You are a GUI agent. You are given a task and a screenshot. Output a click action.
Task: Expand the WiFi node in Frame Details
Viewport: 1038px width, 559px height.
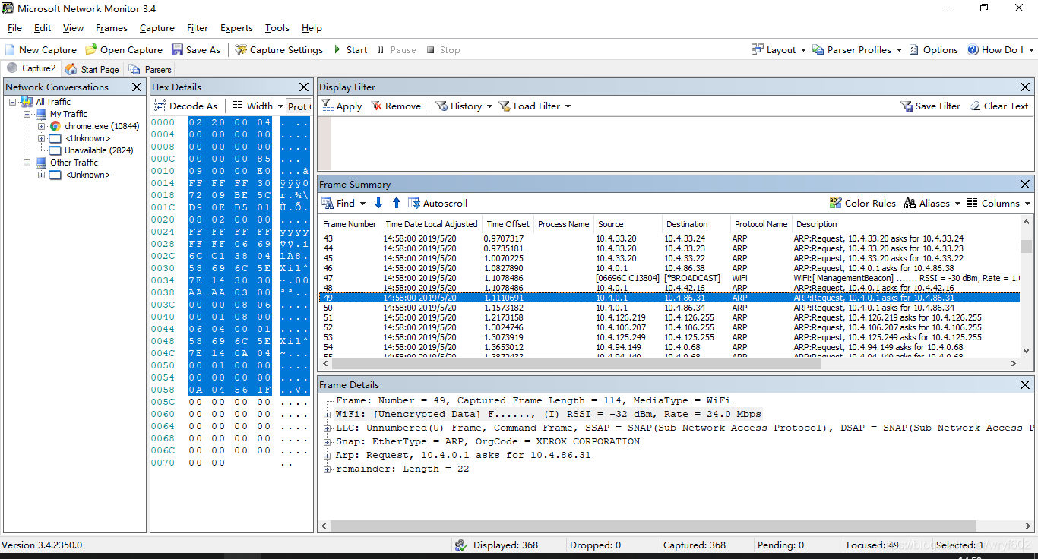click(x=328, y=415)
